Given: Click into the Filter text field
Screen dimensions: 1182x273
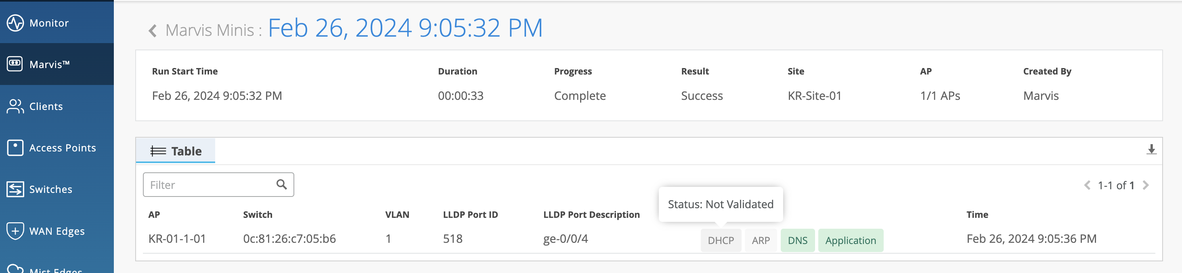Looking at the screenshot, I should coord(209,185).
